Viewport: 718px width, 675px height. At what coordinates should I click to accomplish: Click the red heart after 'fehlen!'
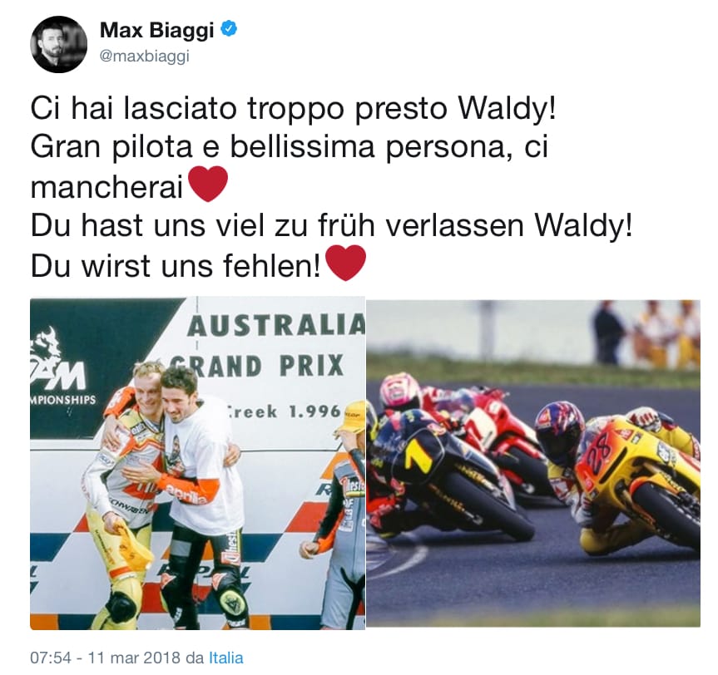pyautogui.click(x=346, y=263)
